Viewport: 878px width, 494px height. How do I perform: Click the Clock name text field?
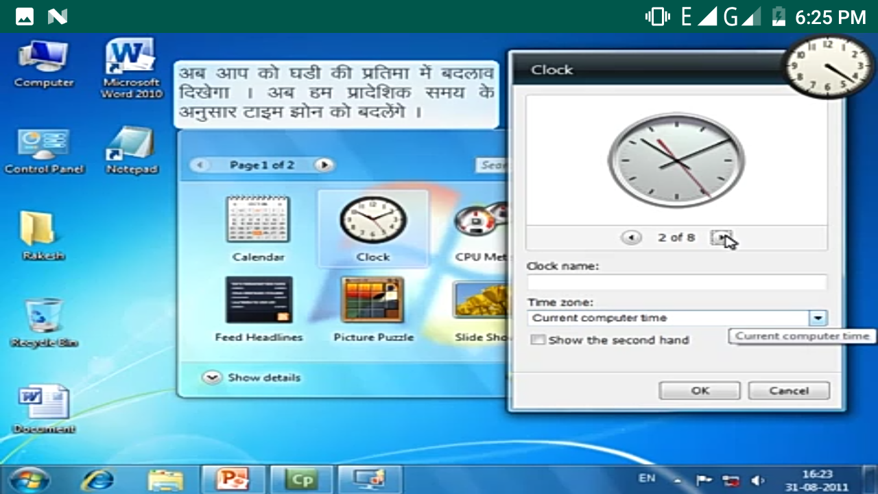click(677, 282)
